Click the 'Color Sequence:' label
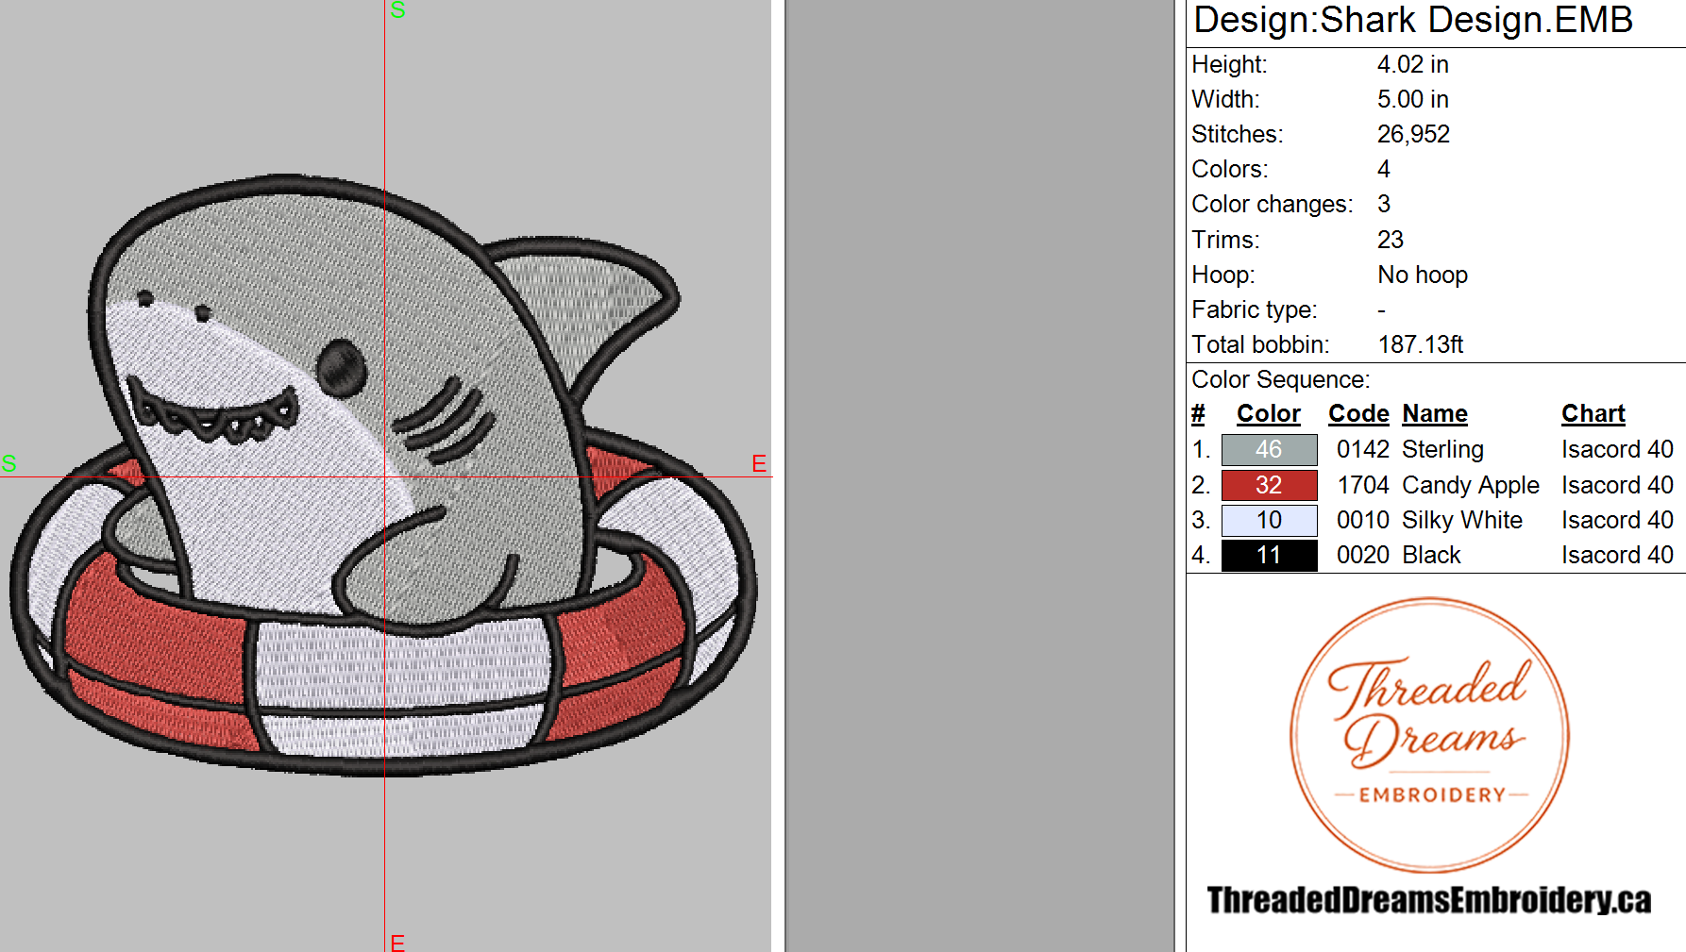The image size is (1686, 952). click(1280, 379)
